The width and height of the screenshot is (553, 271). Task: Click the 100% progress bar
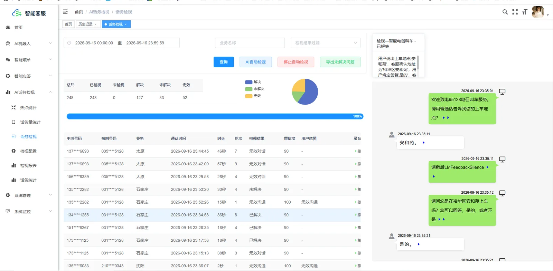pyautogui.click(x=215, y=116)
